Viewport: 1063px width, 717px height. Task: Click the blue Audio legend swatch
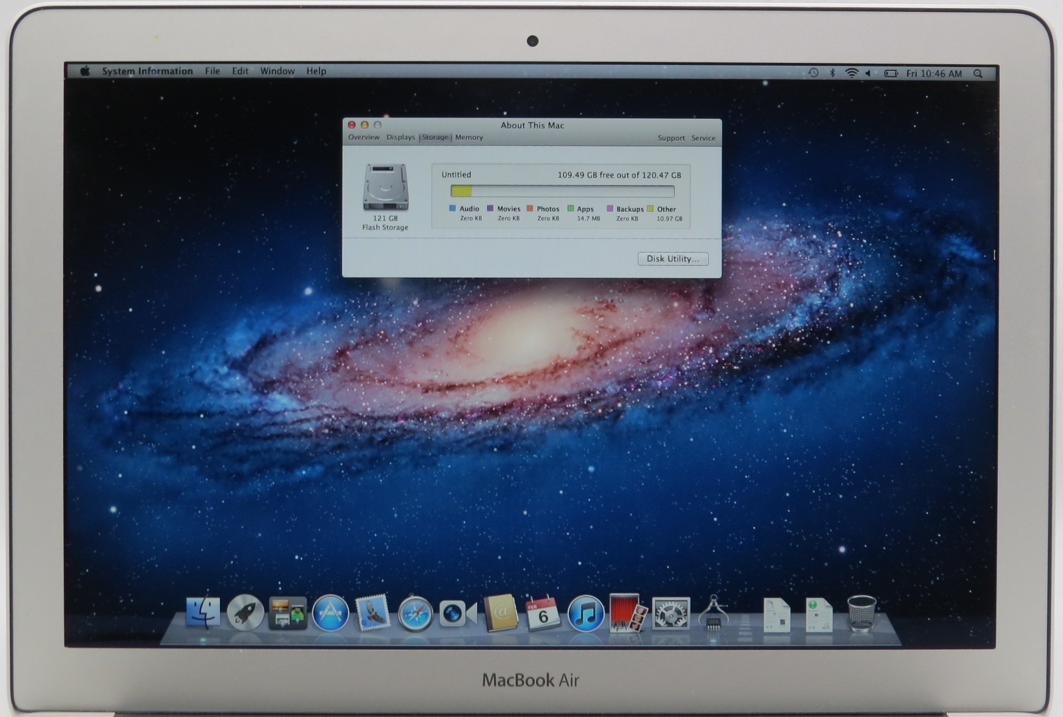452,209
